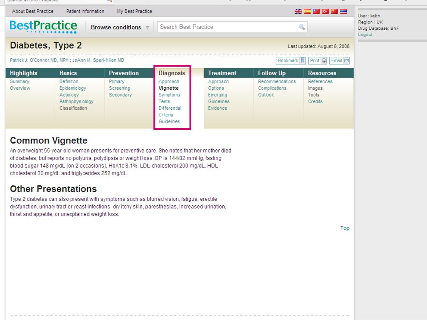
Task: Open the Resources section tab
Action: click(x=322, y=73)
